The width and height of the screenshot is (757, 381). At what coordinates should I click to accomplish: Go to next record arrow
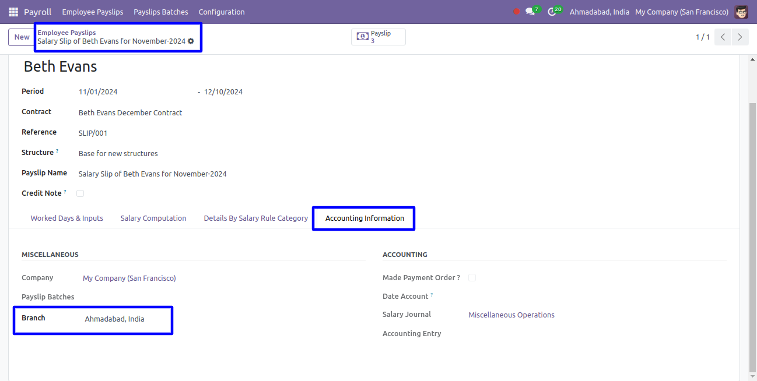[740, 37]
